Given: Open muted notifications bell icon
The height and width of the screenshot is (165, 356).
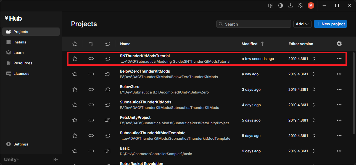Looking at the screenshot, I should tap(300, 5).
